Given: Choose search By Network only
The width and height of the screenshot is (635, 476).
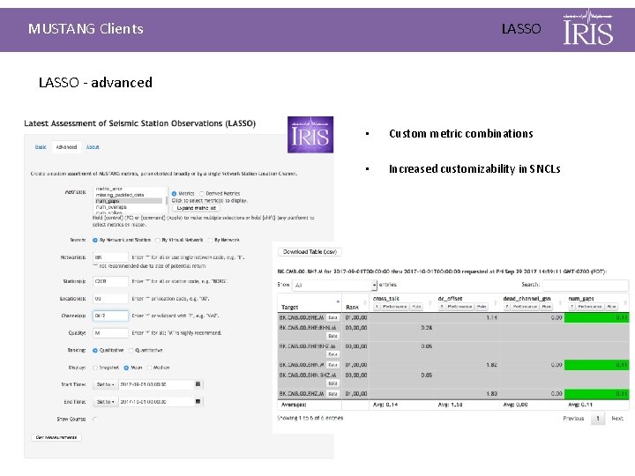Looking at the screenshot, I should tap(210, 240).
